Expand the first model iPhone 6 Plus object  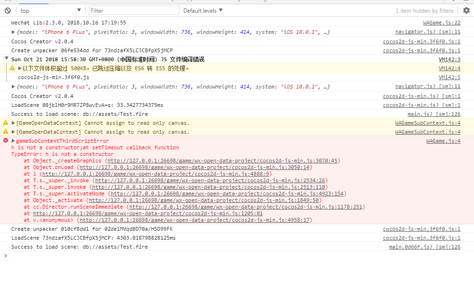(x=13, y=32)
